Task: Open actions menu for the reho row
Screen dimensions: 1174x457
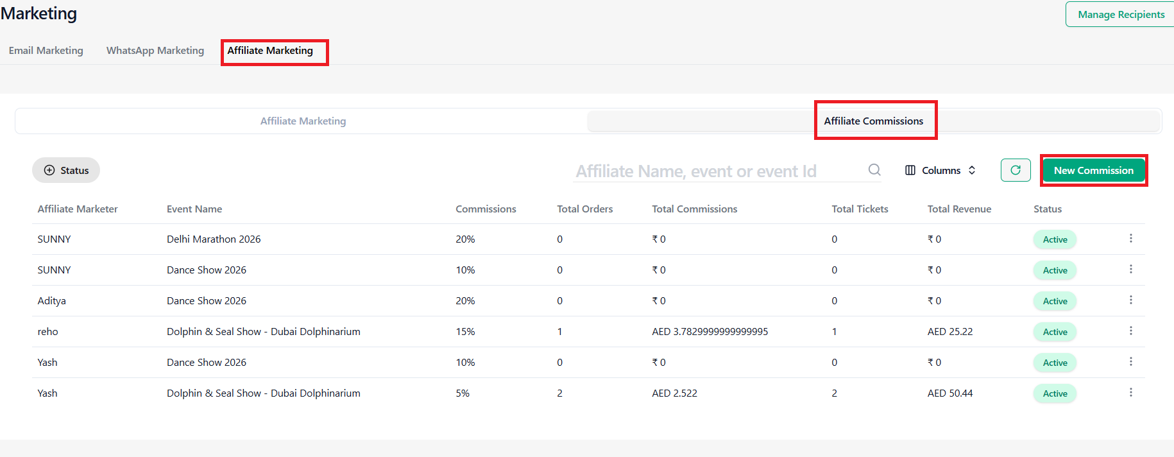Action: 1131,331
